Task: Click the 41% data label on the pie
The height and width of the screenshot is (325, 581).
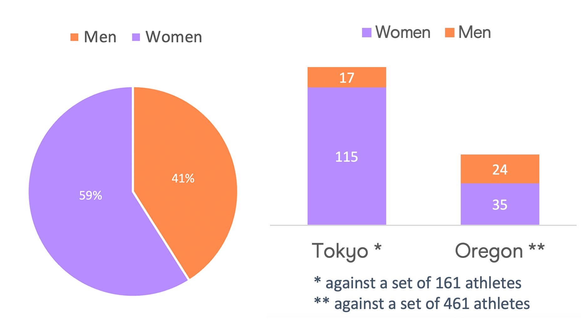Action: tap(183, 178)
